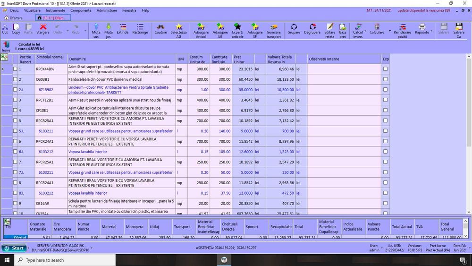
Task: Toggle Exp checkbox in first row
Action: [386, 69]
